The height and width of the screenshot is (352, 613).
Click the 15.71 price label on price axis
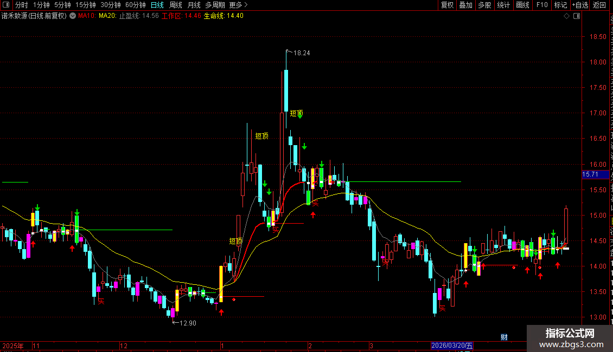click(x=595, y=174)
